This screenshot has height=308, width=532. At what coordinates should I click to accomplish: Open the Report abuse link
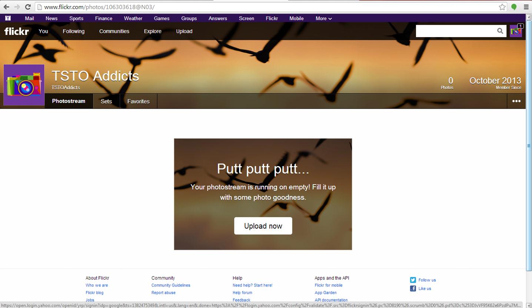(163, 293)
